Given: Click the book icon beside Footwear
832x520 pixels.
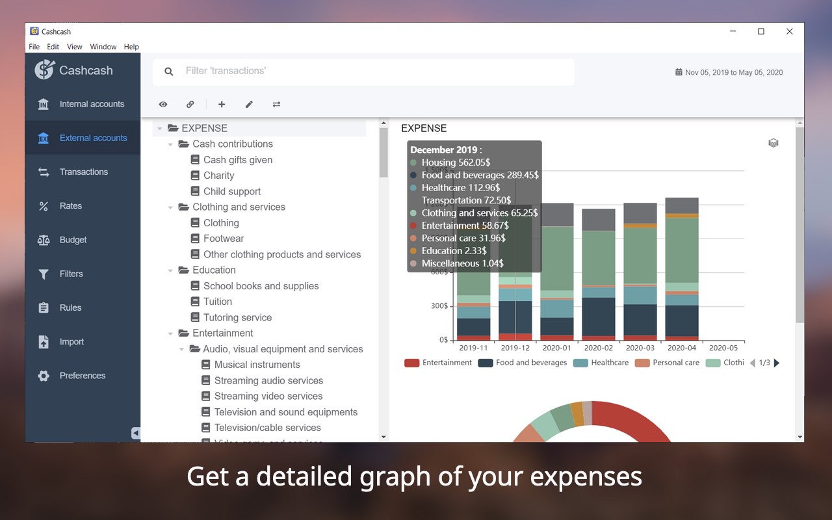Looking at the screenshot, I should click(195, 239).
